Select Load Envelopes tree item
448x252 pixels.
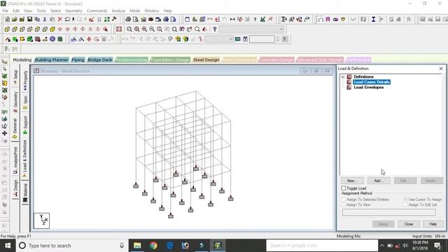[369, 87]
